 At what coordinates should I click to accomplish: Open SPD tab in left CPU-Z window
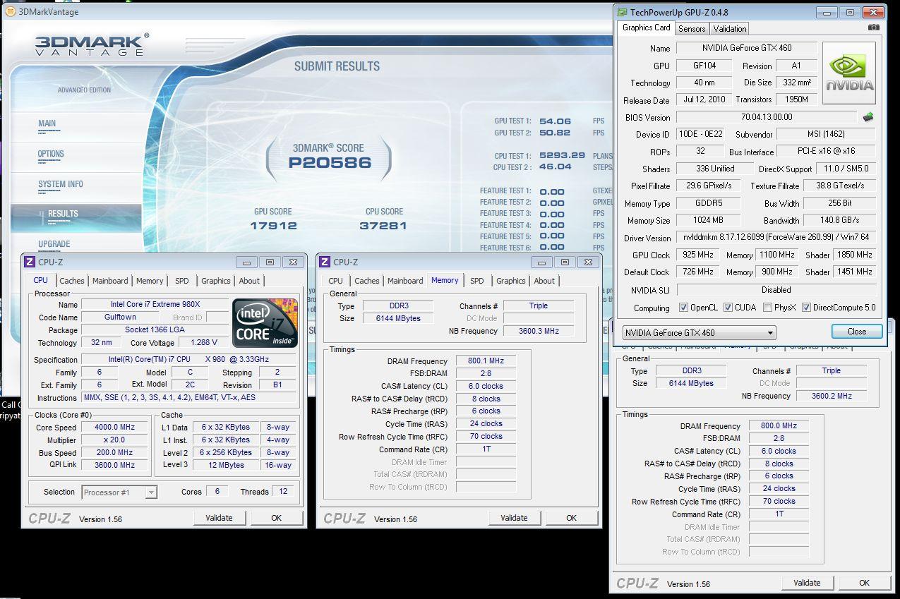[182, 281]
